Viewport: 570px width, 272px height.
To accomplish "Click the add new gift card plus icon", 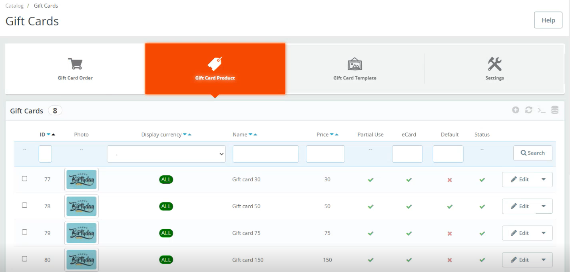I will tap(516, 110).
